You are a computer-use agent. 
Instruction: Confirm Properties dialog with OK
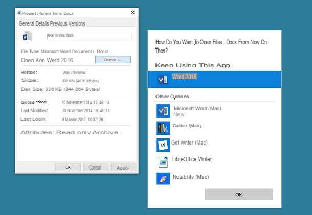coord(68,168)
